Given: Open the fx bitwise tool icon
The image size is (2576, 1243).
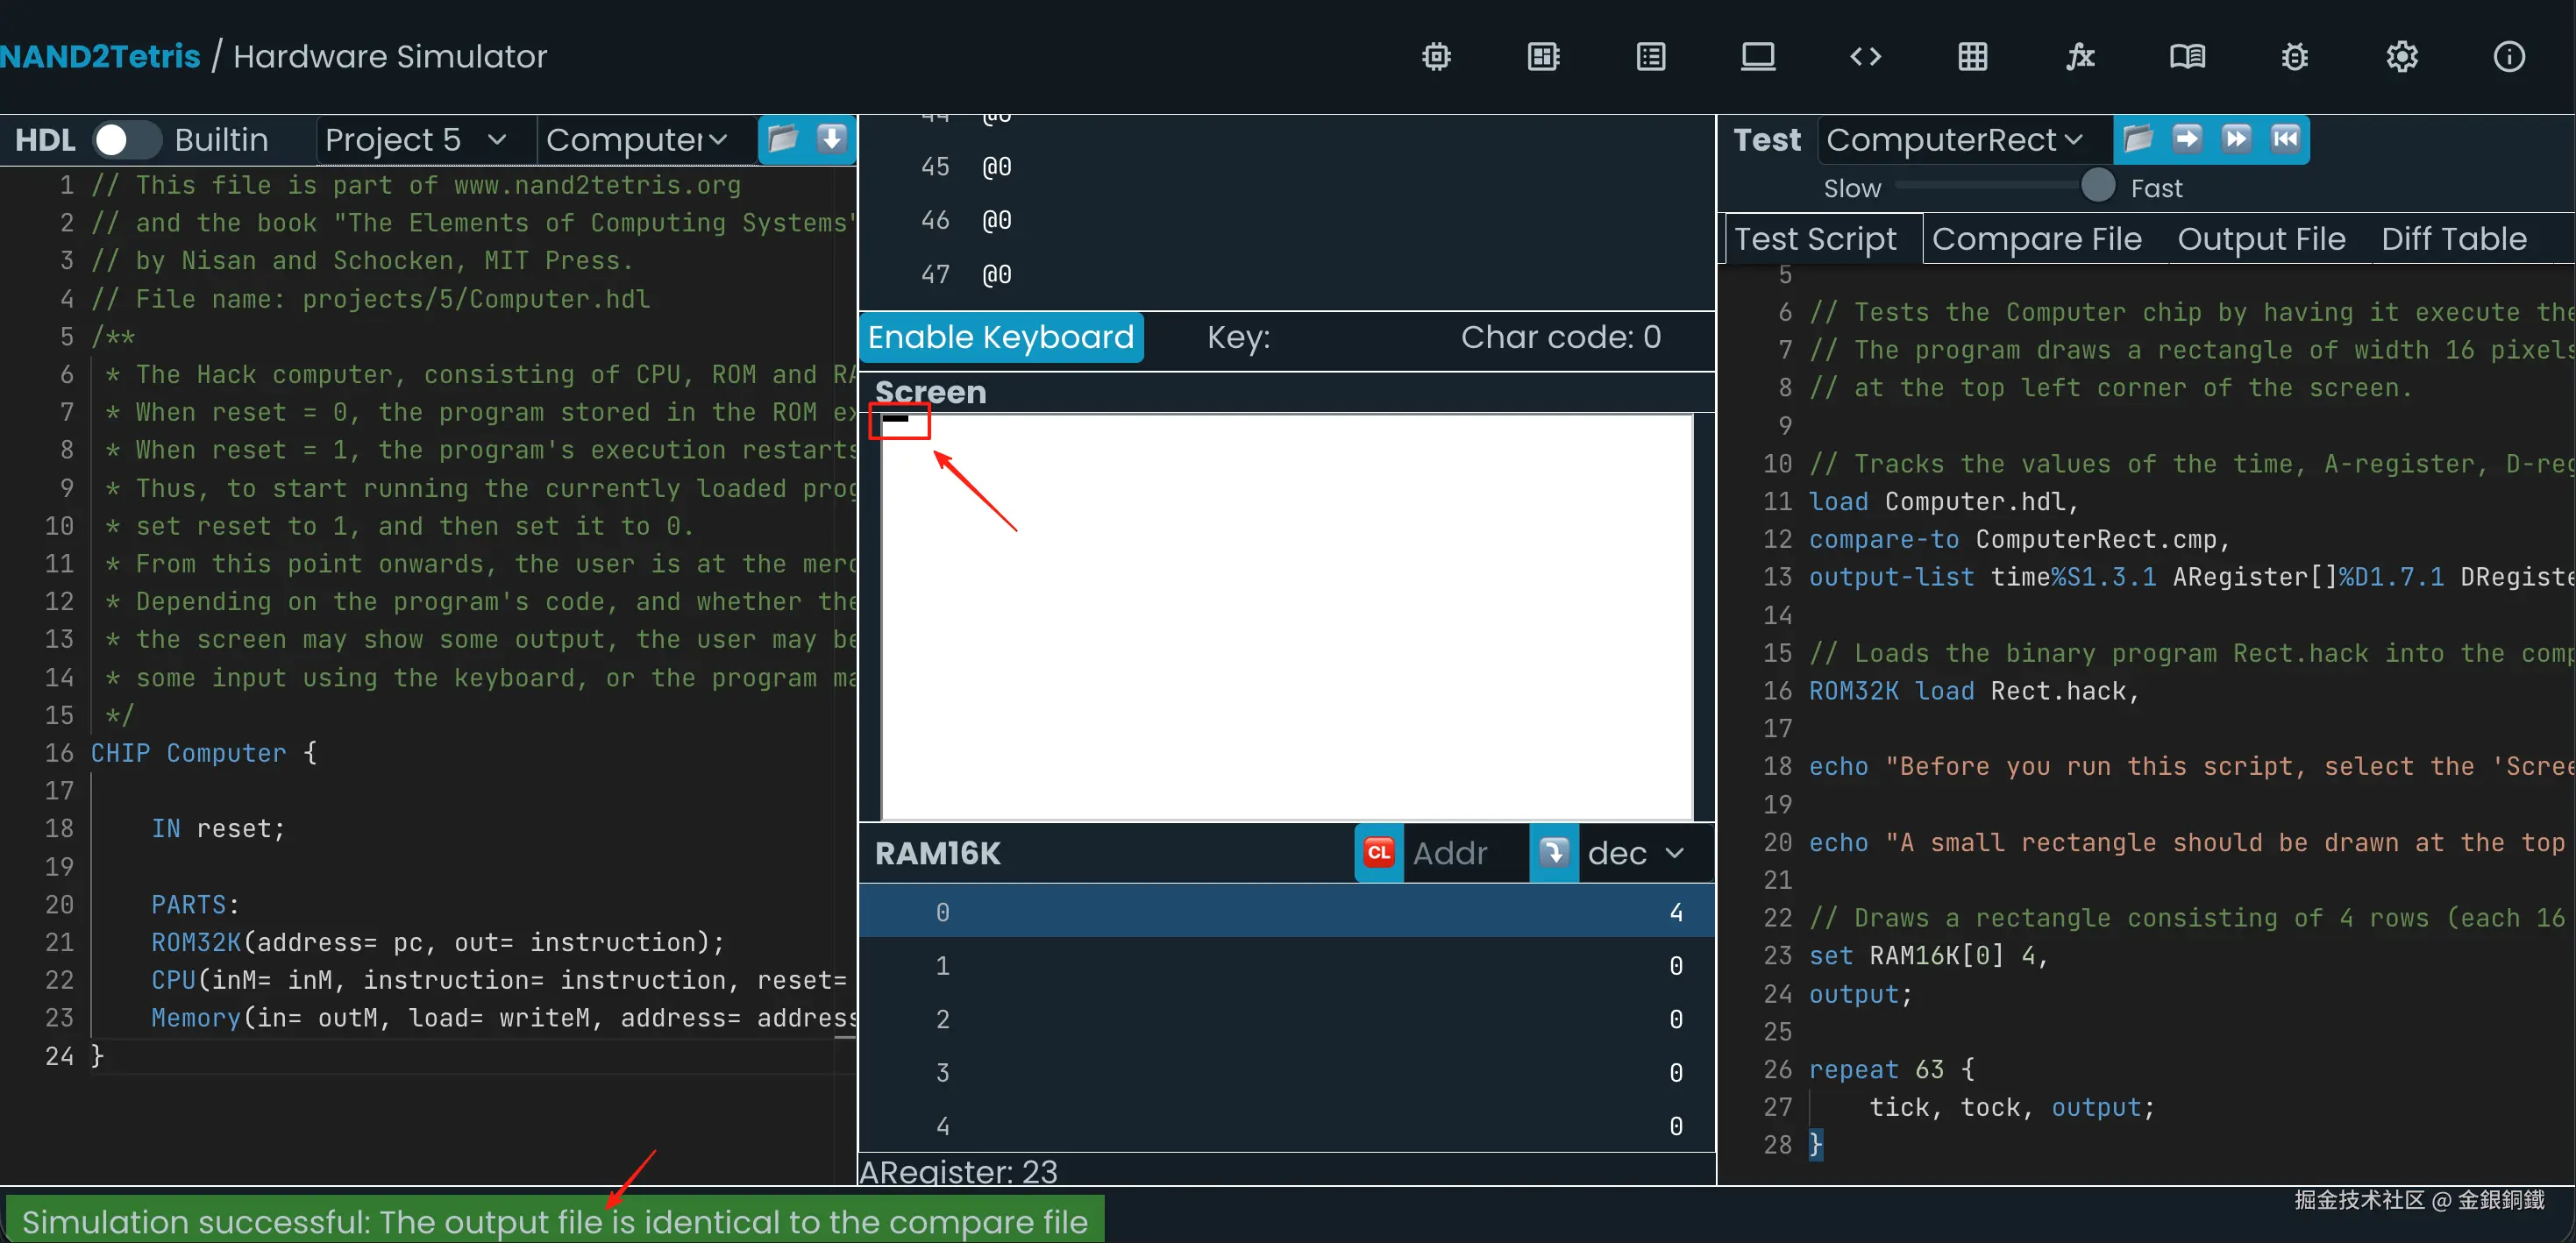Looking at the screenshot, I should coord(2080,57).
